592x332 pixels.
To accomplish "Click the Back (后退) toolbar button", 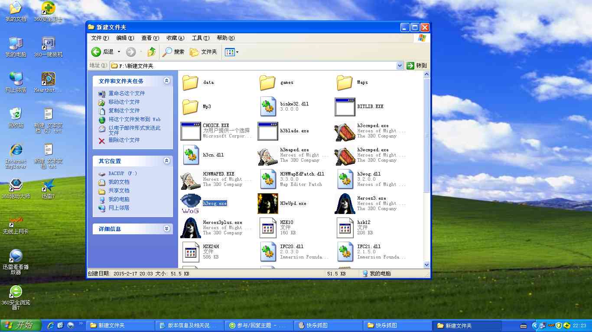I will coord(103,52).
